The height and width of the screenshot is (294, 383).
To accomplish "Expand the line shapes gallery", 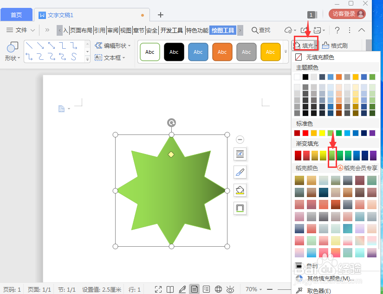I will [87, 59].
